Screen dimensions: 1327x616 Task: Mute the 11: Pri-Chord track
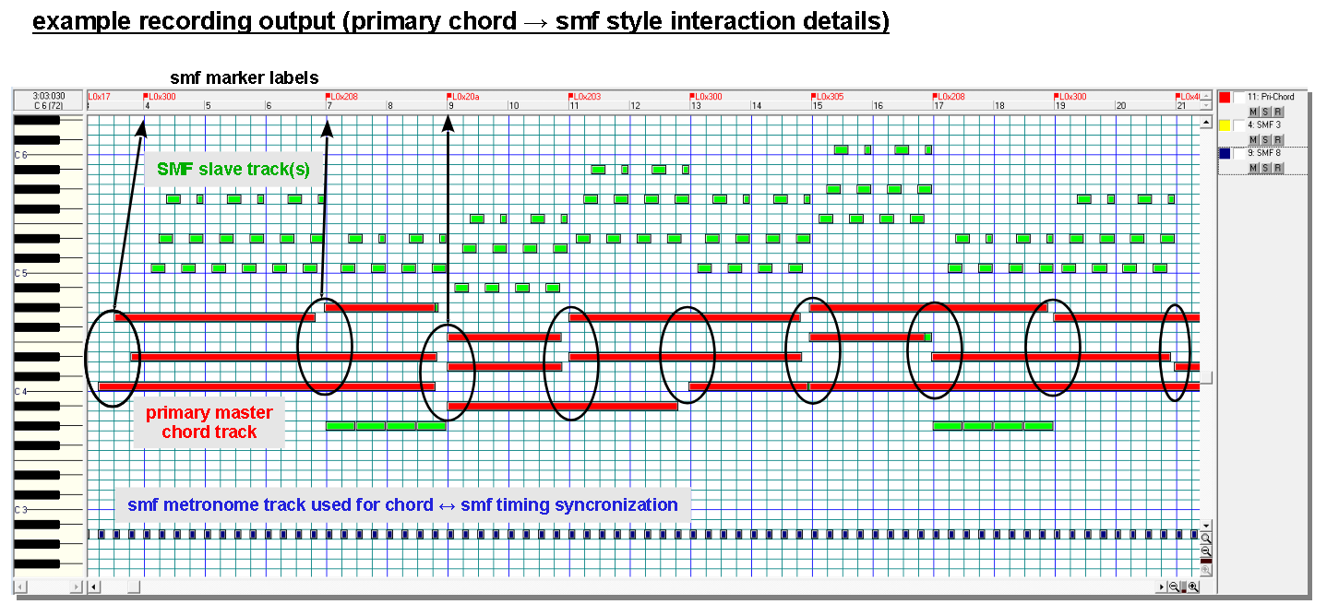point(1254,112)
